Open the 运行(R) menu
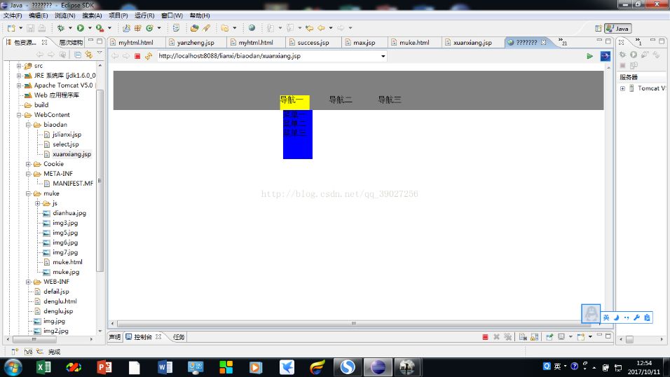This screenshot has width=670, height=377. pyautogui.click(x=144, y=15)
